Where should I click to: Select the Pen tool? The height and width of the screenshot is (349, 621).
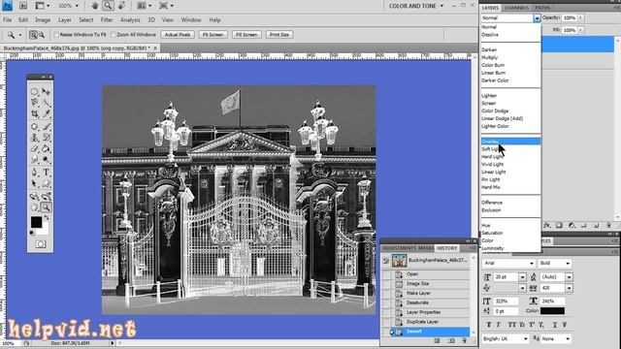point(35,173)
